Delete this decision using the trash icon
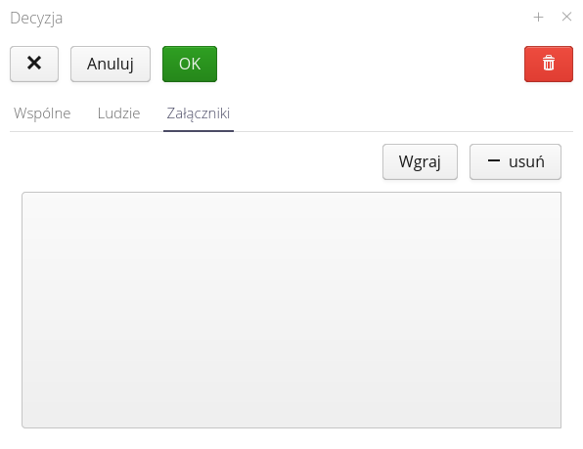 coord(549,64)
